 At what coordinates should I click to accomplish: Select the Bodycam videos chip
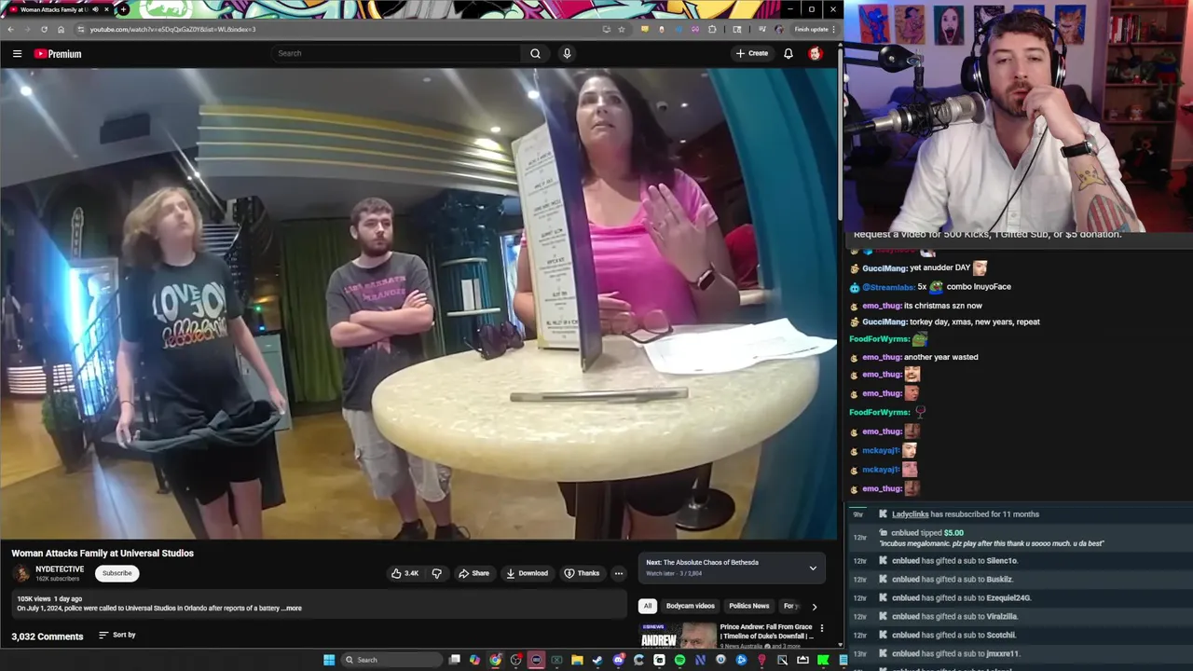point(691,606)
